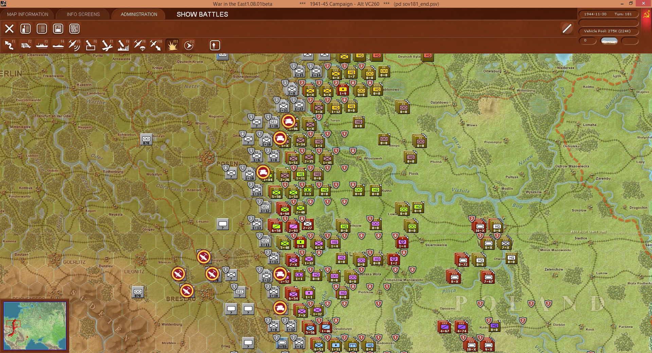Screen dimensions: 652x353
Task: Click the grid pattern icon beside save
Action: click(x=74, y=29)
